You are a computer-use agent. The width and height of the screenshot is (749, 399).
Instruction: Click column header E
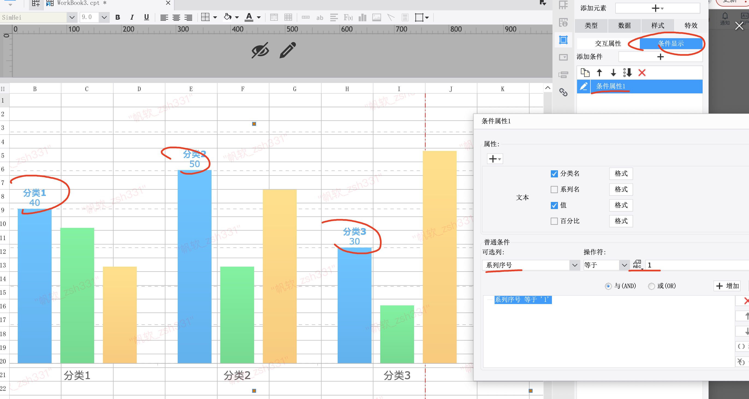coord(191,89)
